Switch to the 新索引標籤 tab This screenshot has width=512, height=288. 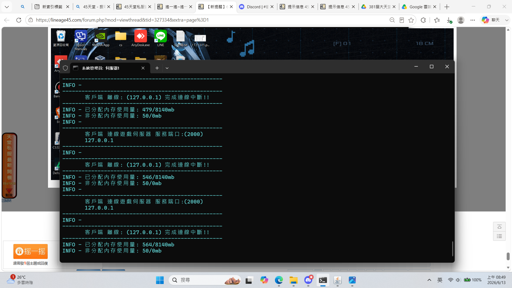pos(52,7)
